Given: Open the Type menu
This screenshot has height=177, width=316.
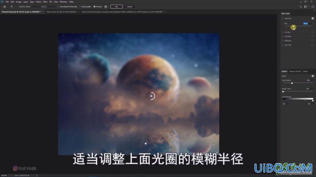Looking at the screenshot, I should 32,2.
